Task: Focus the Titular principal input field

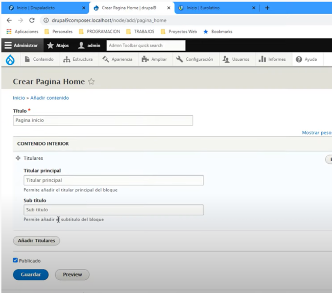Action: coord(114,180)
